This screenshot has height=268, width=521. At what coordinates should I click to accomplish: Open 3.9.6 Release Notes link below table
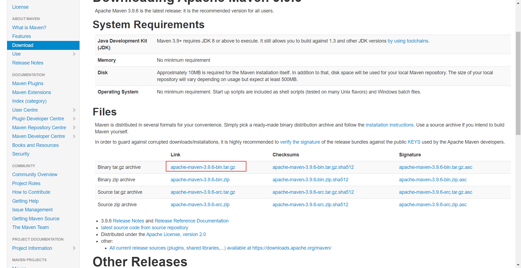[128, 221]
